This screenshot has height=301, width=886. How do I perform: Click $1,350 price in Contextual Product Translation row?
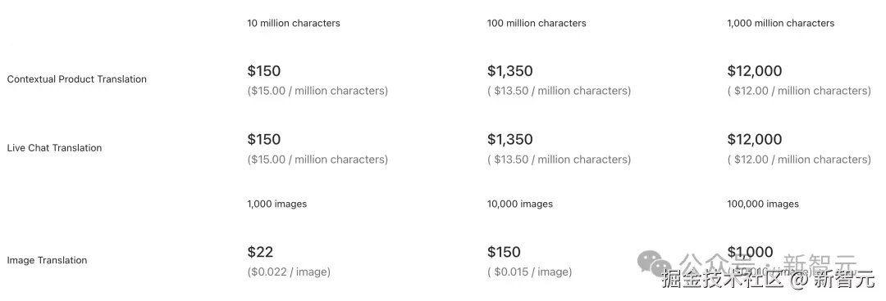click(510, 71)
